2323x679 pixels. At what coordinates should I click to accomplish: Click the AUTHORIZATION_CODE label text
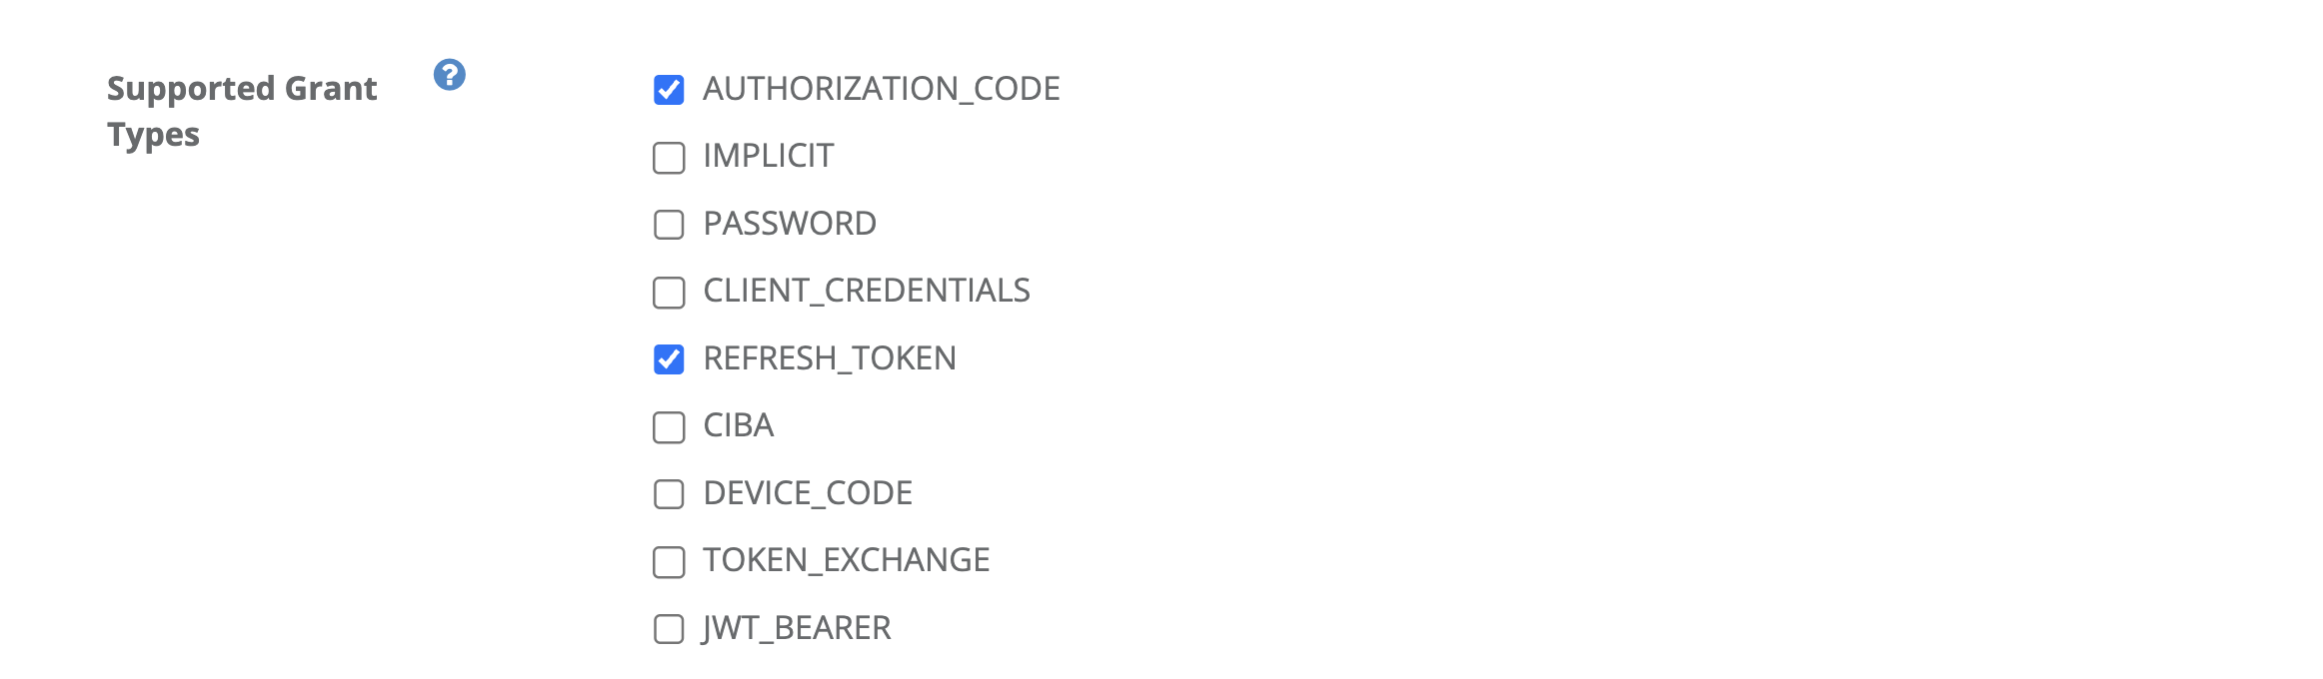click(881, 89)
